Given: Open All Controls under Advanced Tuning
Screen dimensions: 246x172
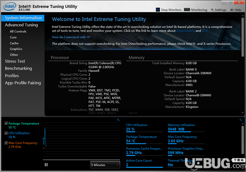Looking at the screenshot, I should click(18, 32).
